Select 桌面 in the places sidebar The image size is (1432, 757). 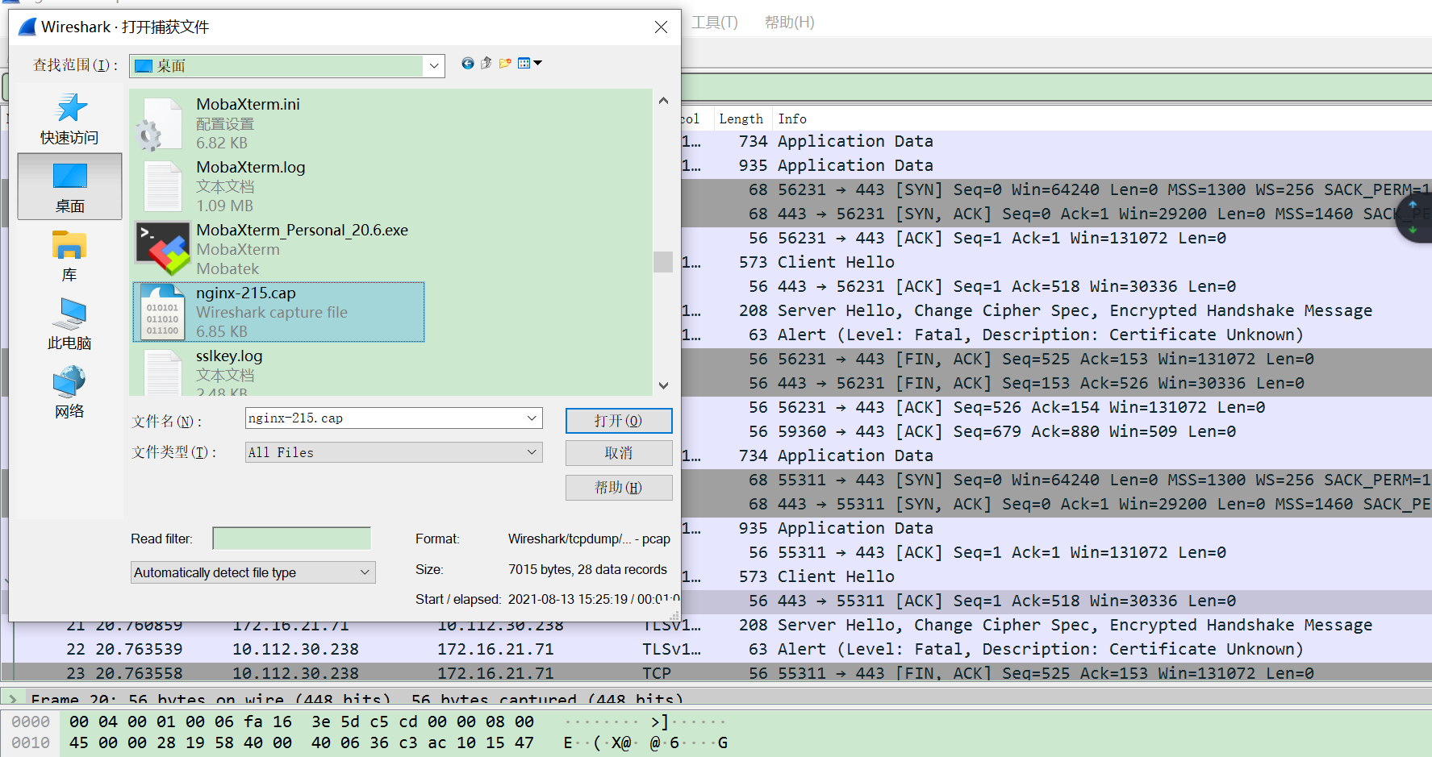click(69, 186)
